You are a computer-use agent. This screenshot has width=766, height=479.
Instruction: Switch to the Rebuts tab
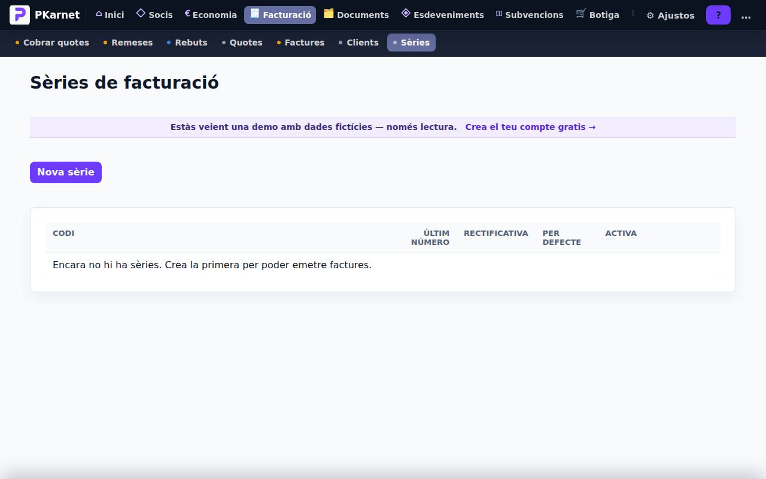pos(187,43)
